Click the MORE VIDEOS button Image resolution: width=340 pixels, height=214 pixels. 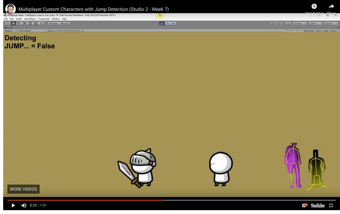[x=23, y=189]
